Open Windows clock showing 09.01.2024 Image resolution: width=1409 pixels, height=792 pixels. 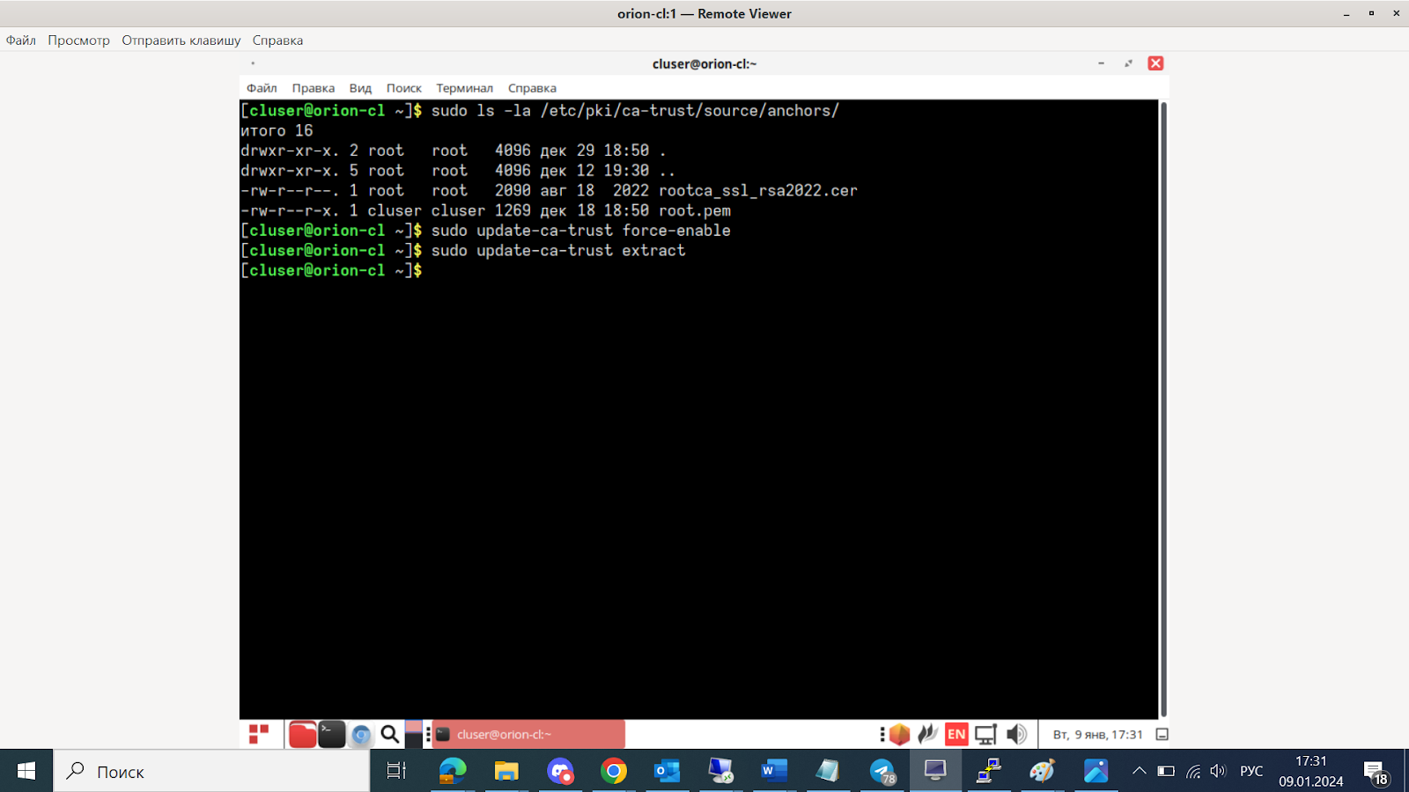pos(1311,771)
